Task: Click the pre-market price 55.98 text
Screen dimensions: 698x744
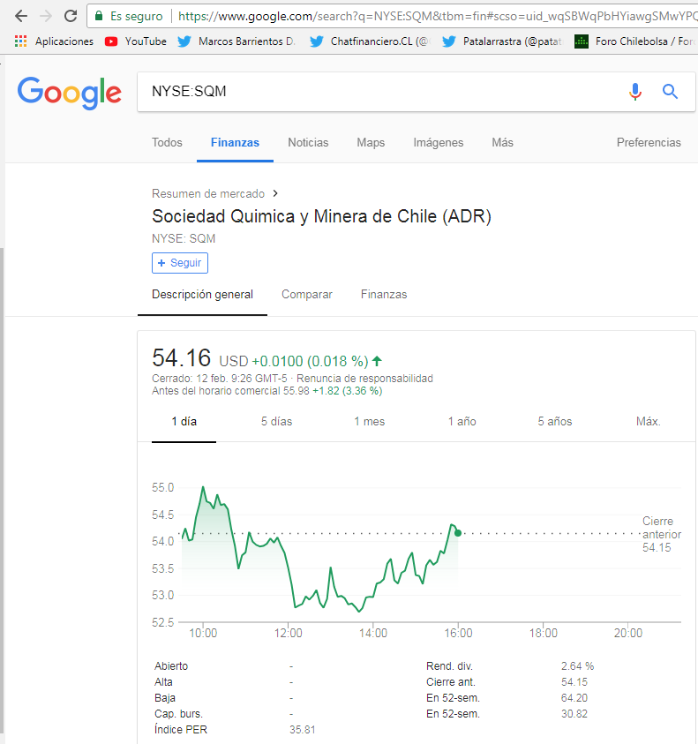Action: coord(296,391)
